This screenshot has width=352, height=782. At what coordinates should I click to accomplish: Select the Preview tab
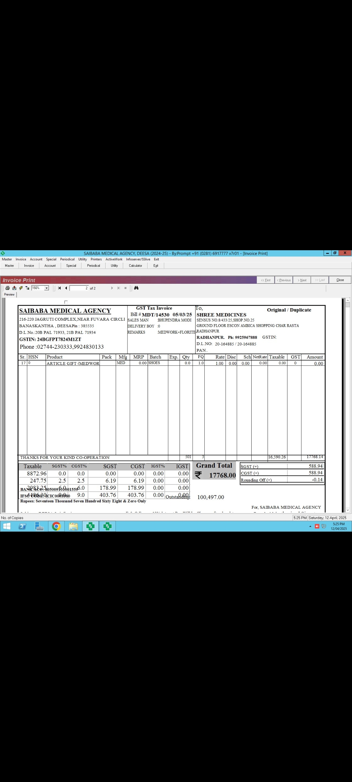pyautogui.click(x=9, y=295)
